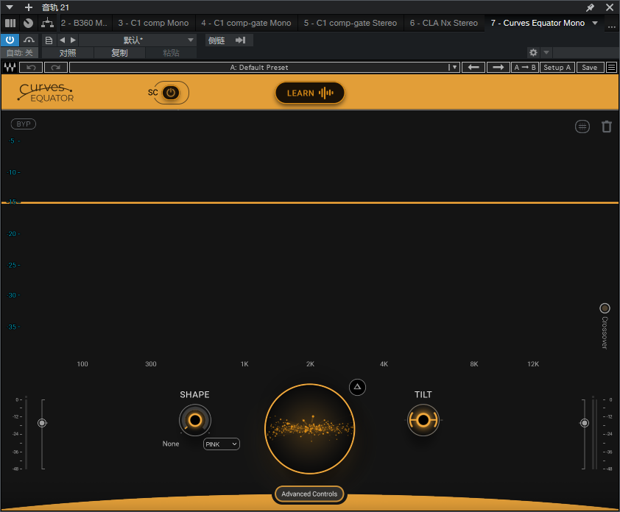This screenshot has height=512, width=620.
Task: Open the Waves hamburger menu
Action: [x=611, y=68]
